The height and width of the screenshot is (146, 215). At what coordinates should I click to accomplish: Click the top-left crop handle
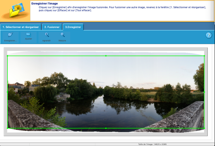(7, 56)
